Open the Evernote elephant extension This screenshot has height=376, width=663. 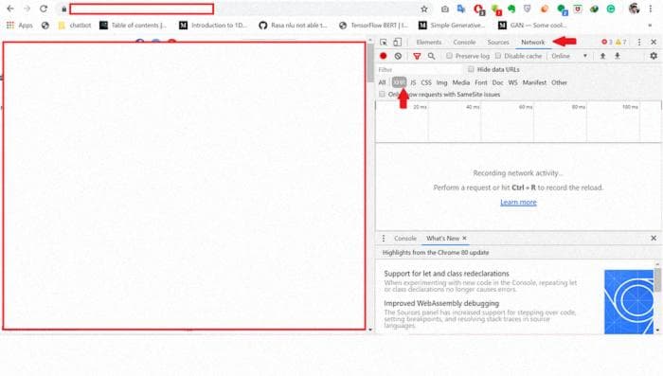coord(511,9)
